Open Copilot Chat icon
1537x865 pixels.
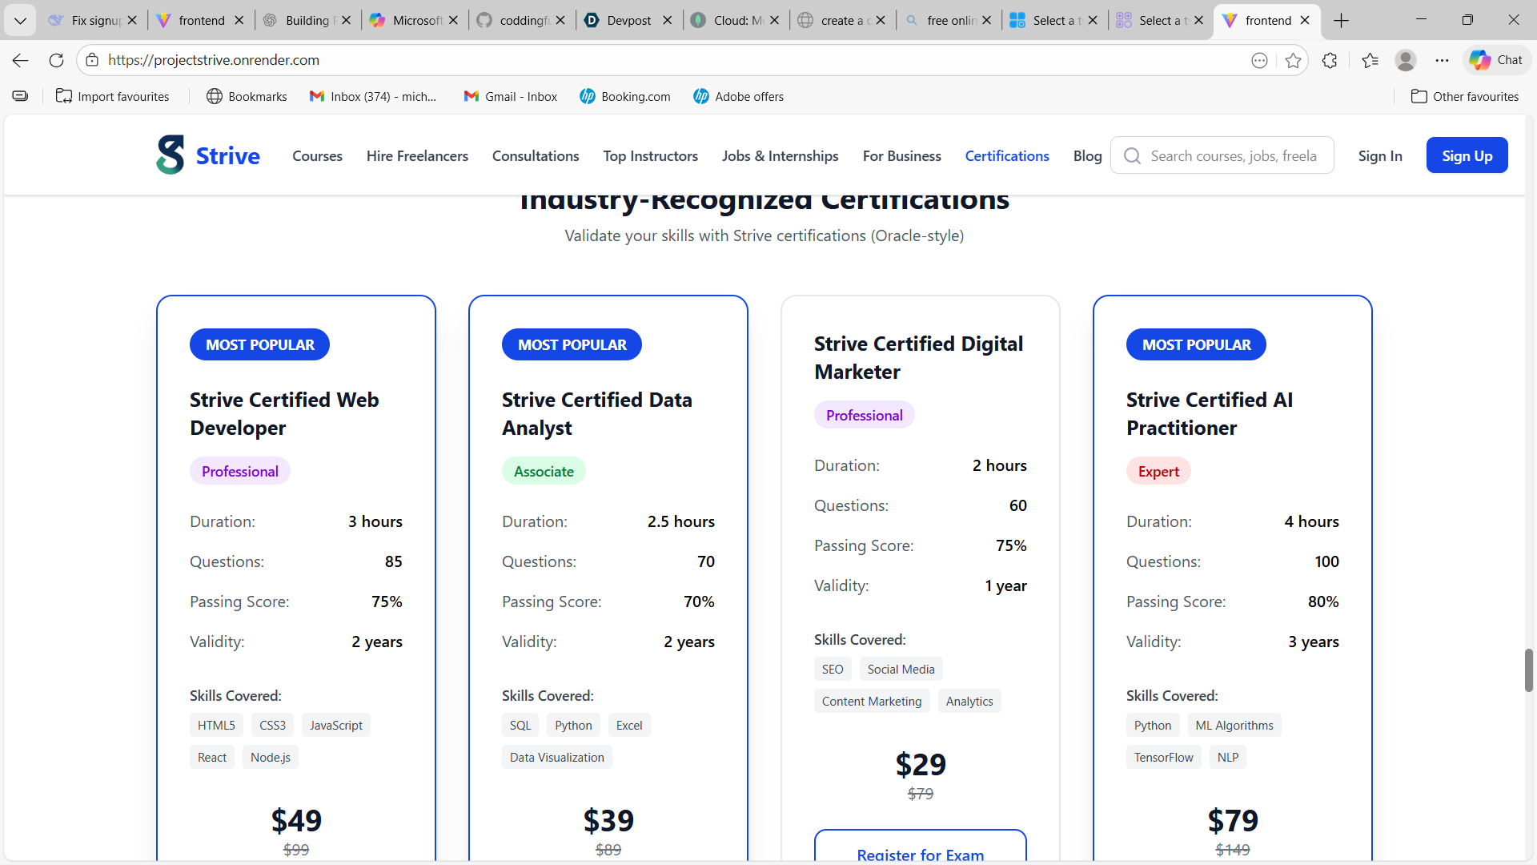coord(1495,60)
